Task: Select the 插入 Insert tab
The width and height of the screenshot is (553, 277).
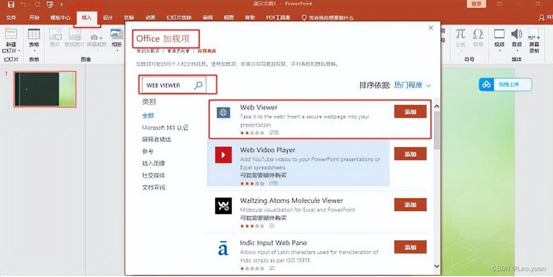Action: (x=87, y=17)
